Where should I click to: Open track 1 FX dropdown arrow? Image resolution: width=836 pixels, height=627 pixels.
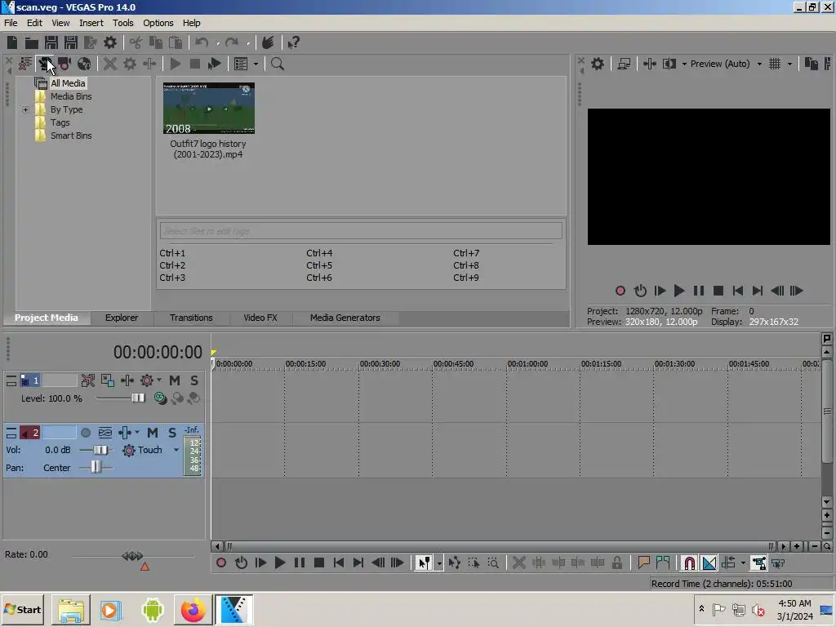coord(159,380)
